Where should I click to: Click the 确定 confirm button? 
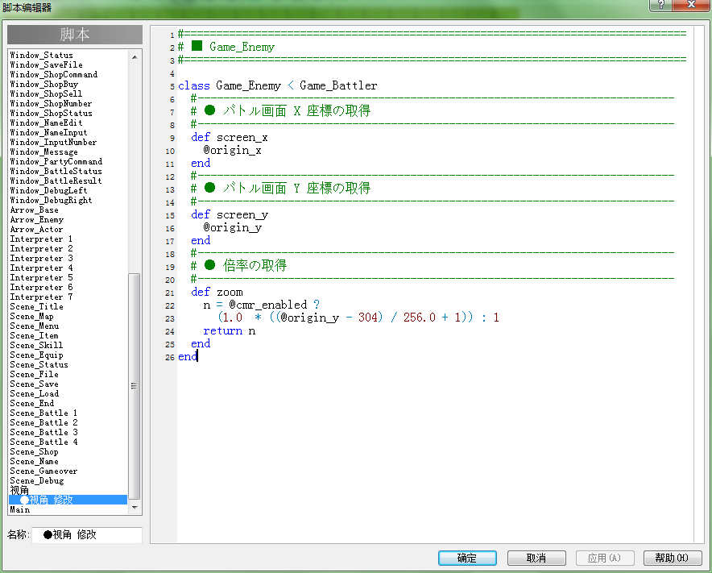coord(467,558)
